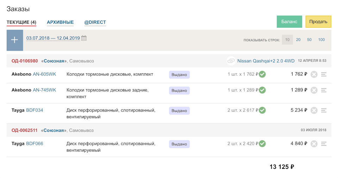338x178 pixels.
Task: Click the link icon beside Nissan Qashqai
Action: click(x=231, y=61)
